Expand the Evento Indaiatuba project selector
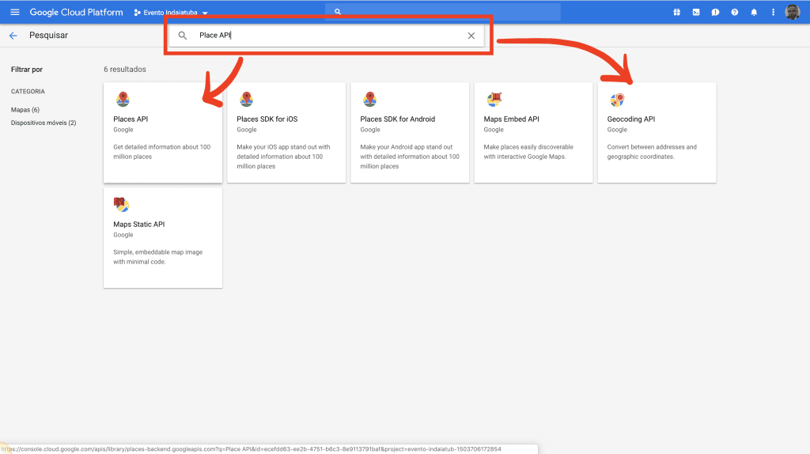 point(171,13)
